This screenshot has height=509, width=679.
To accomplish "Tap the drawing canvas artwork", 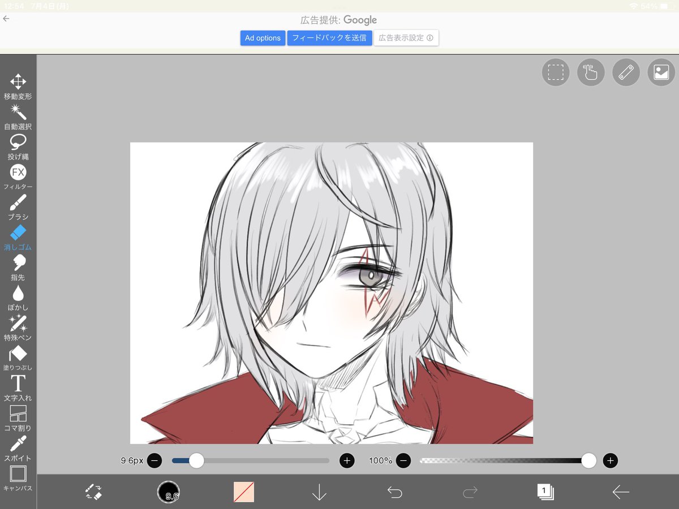I will coord(332,293).
